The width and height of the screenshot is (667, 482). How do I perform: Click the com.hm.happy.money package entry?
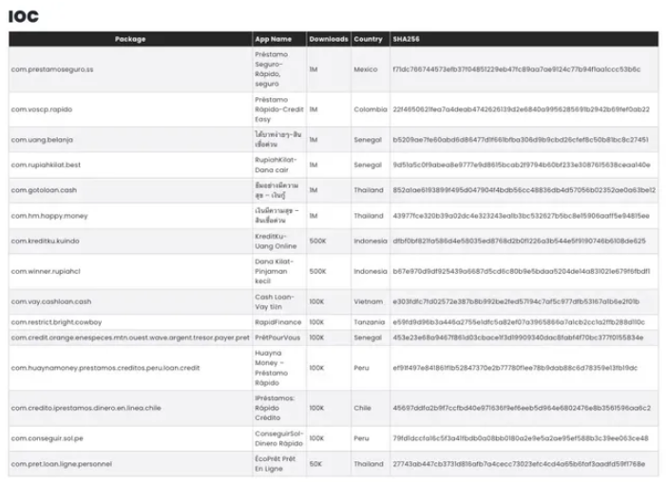click(x=49, y=216)
